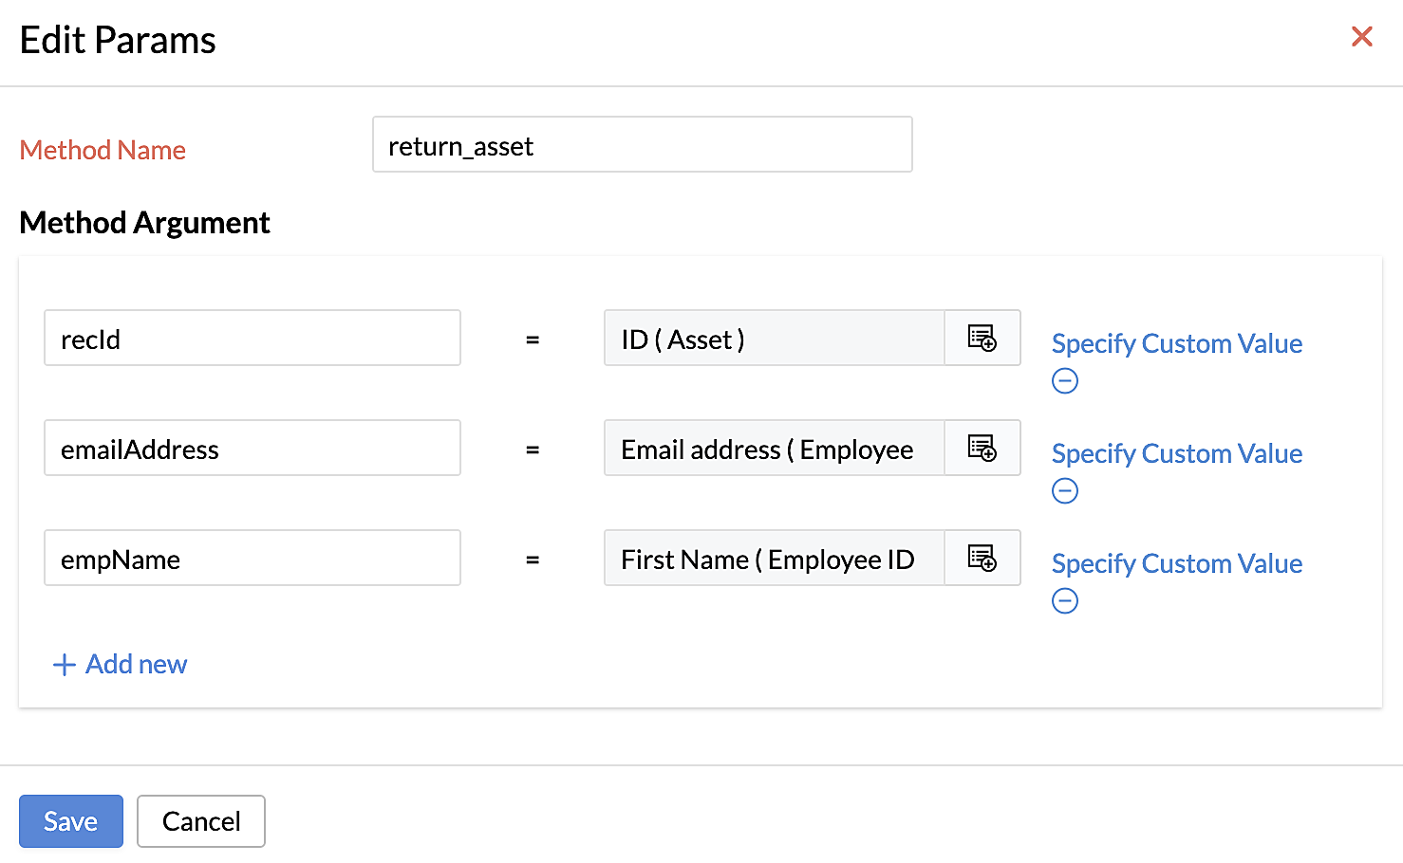The width and height of the screenshot is (1403, 863).
Task: Open the ID ( Asset ) field selector
Action: tap(774, 338)
